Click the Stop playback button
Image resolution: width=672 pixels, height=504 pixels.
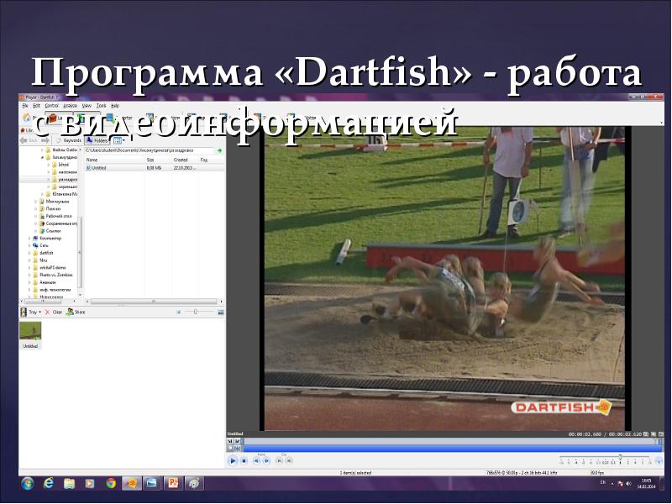pyautogui.click(x=244, y=460)
